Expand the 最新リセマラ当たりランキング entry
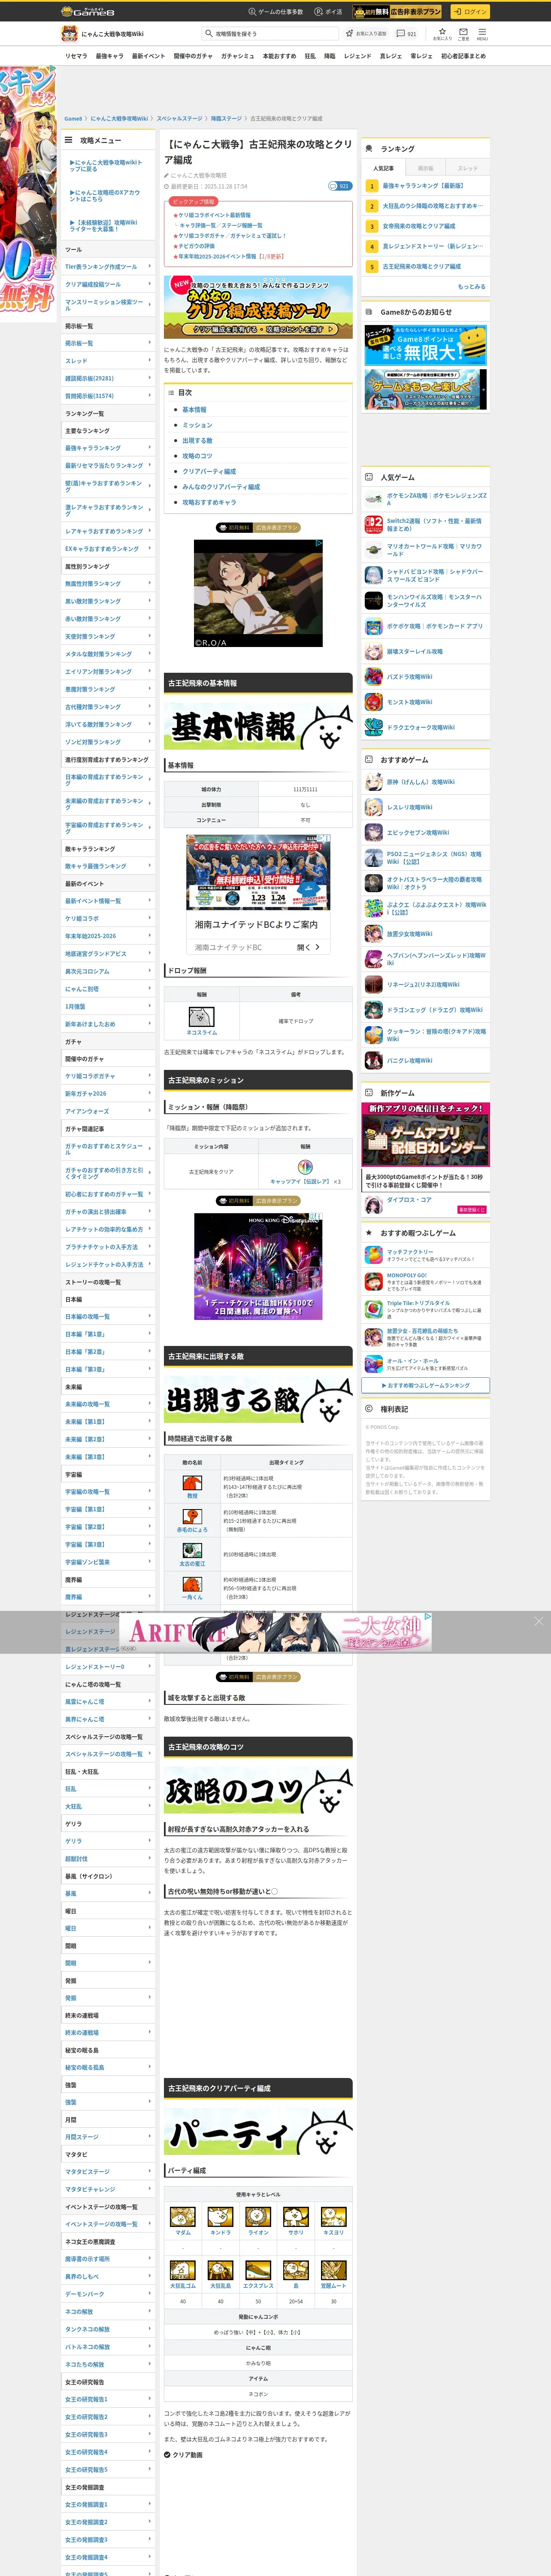This screenshot has width=551, height=2576. [x=108, y=465]
